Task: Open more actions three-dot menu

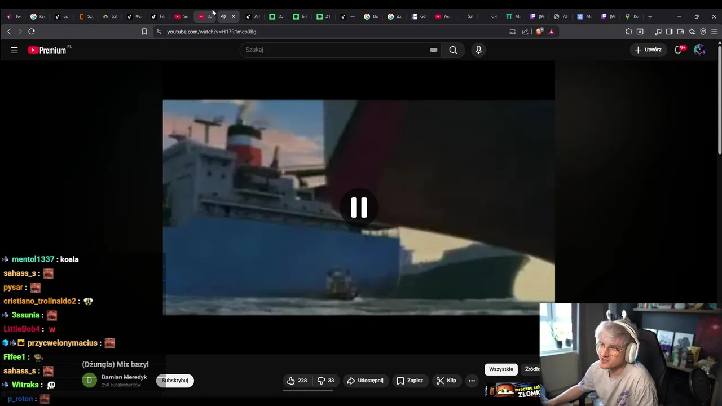Action: click(472, 381)
